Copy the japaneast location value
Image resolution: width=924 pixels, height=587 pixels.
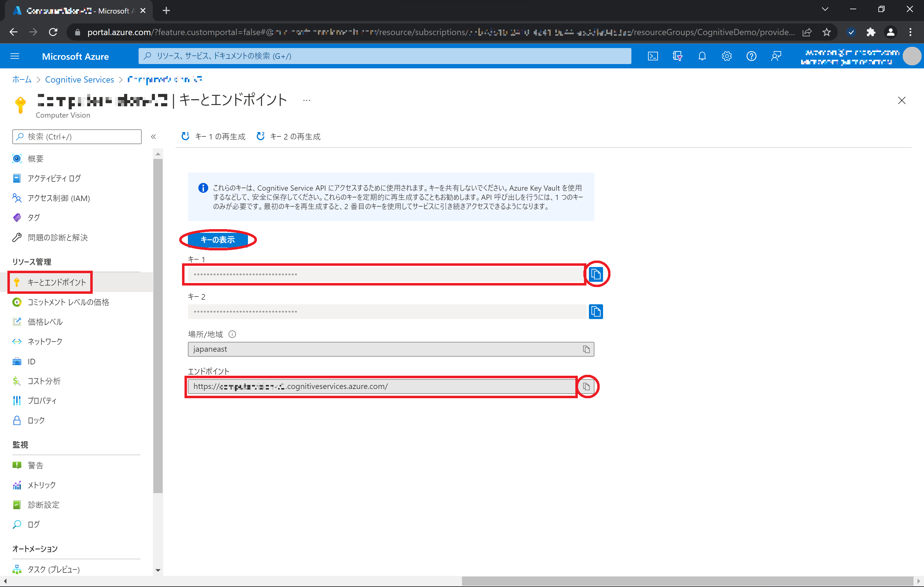tap(586, 349)
